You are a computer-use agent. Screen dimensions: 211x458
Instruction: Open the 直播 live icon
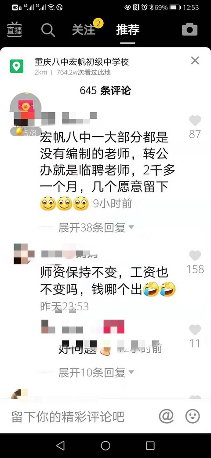click(14, 30)
